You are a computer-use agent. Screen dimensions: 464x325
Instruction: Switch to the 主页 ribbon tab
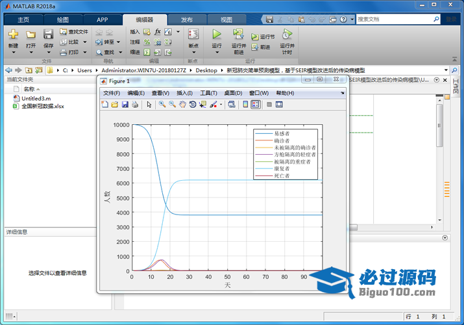point(23,19)
